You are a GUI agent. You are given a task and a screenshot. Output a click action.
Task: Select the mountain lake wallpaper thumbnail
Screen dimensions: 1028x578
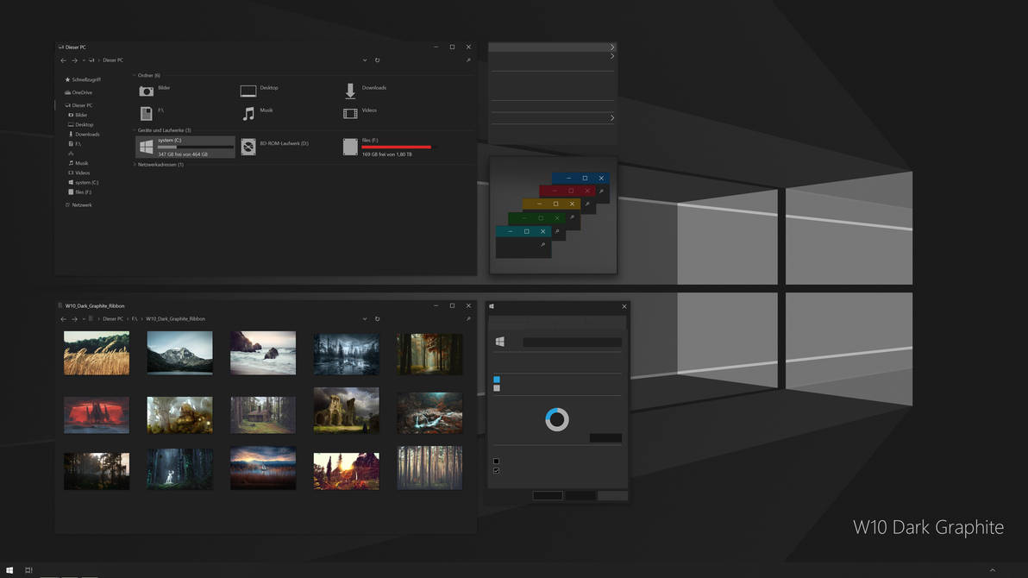pos(179,352)
